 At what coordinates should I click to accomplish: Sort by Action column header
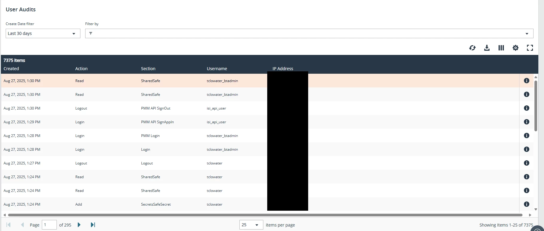(x=81, y=69)
